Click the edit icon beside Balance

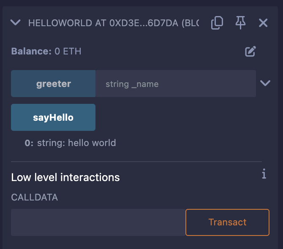pos(250,51)
